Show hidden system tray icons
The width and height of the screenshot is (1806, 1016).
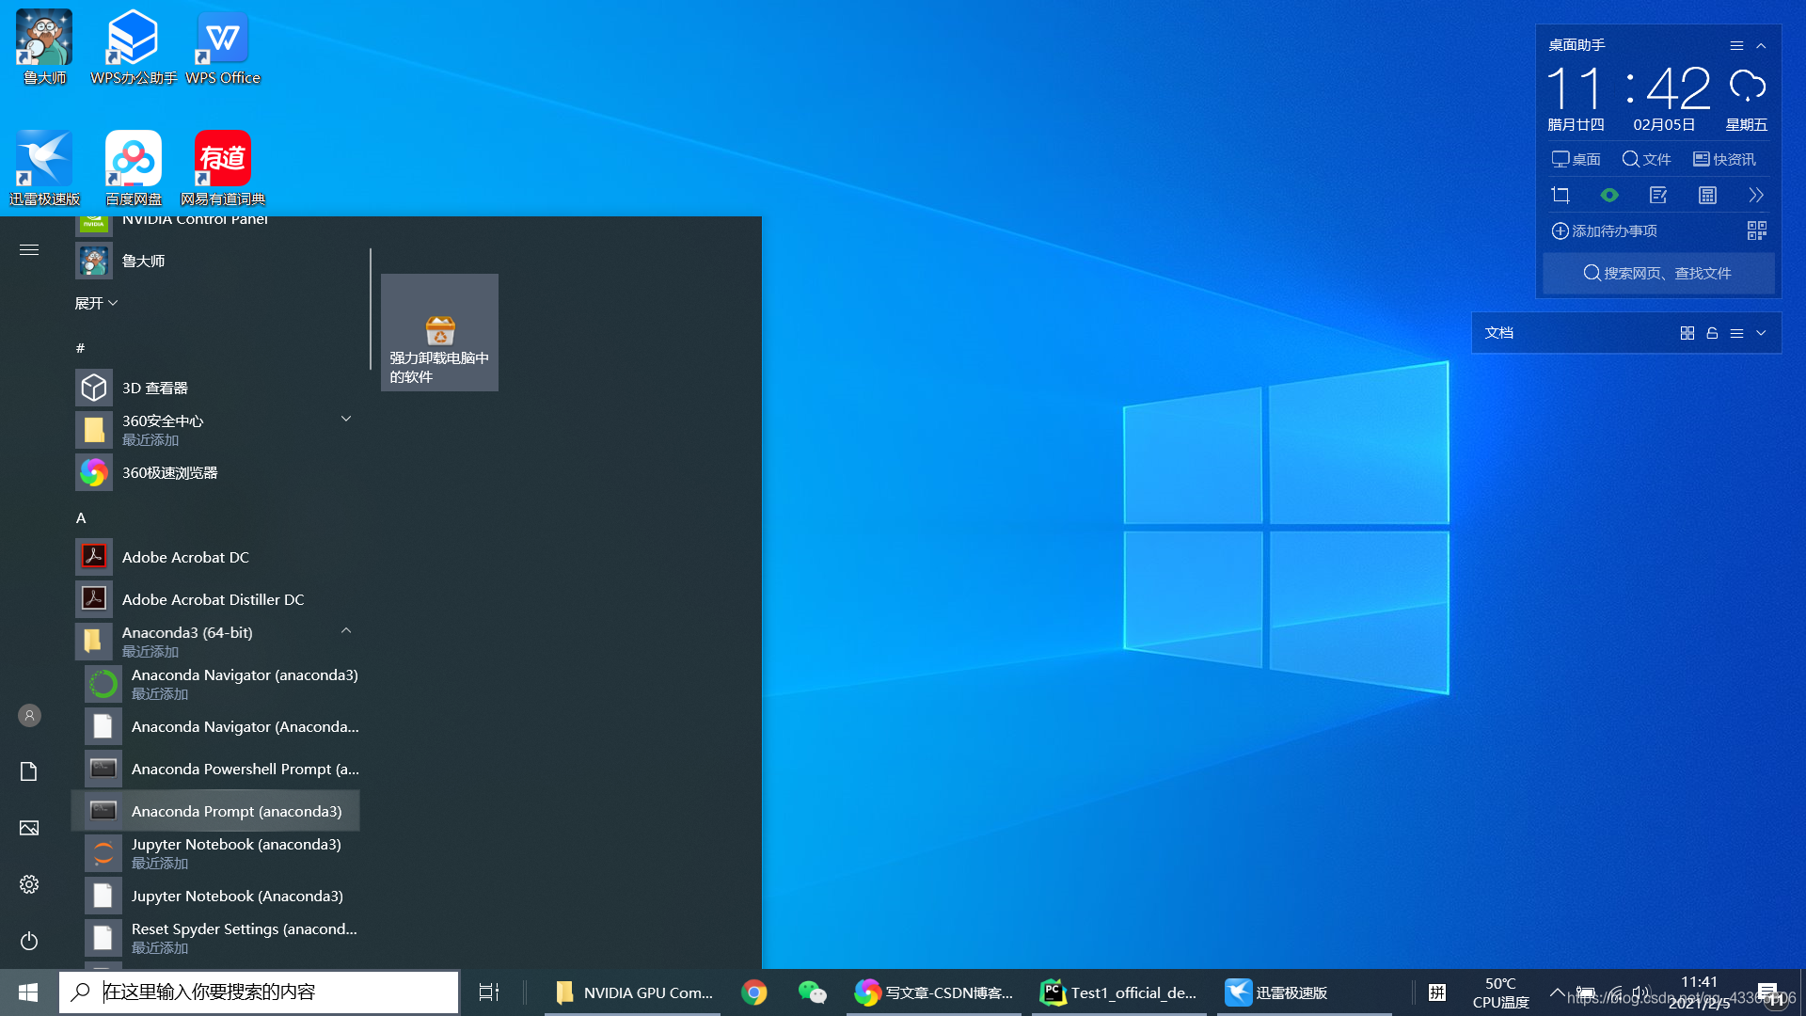pos(1557,992)
